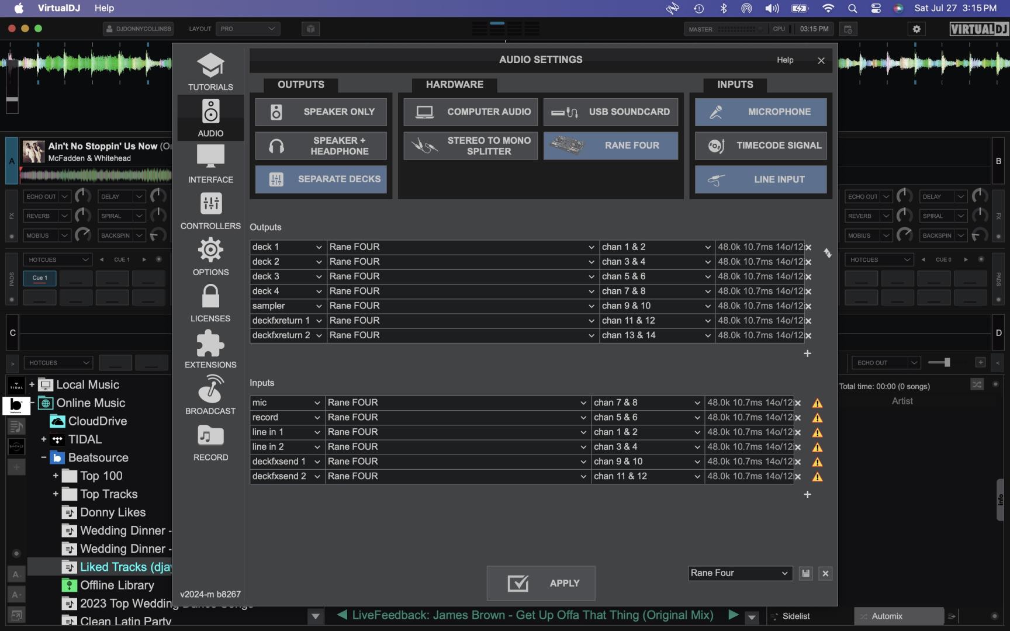Click the Cue 1 hotcue pad
This screenshot has width=1010, height=631.
coord(40,278)
